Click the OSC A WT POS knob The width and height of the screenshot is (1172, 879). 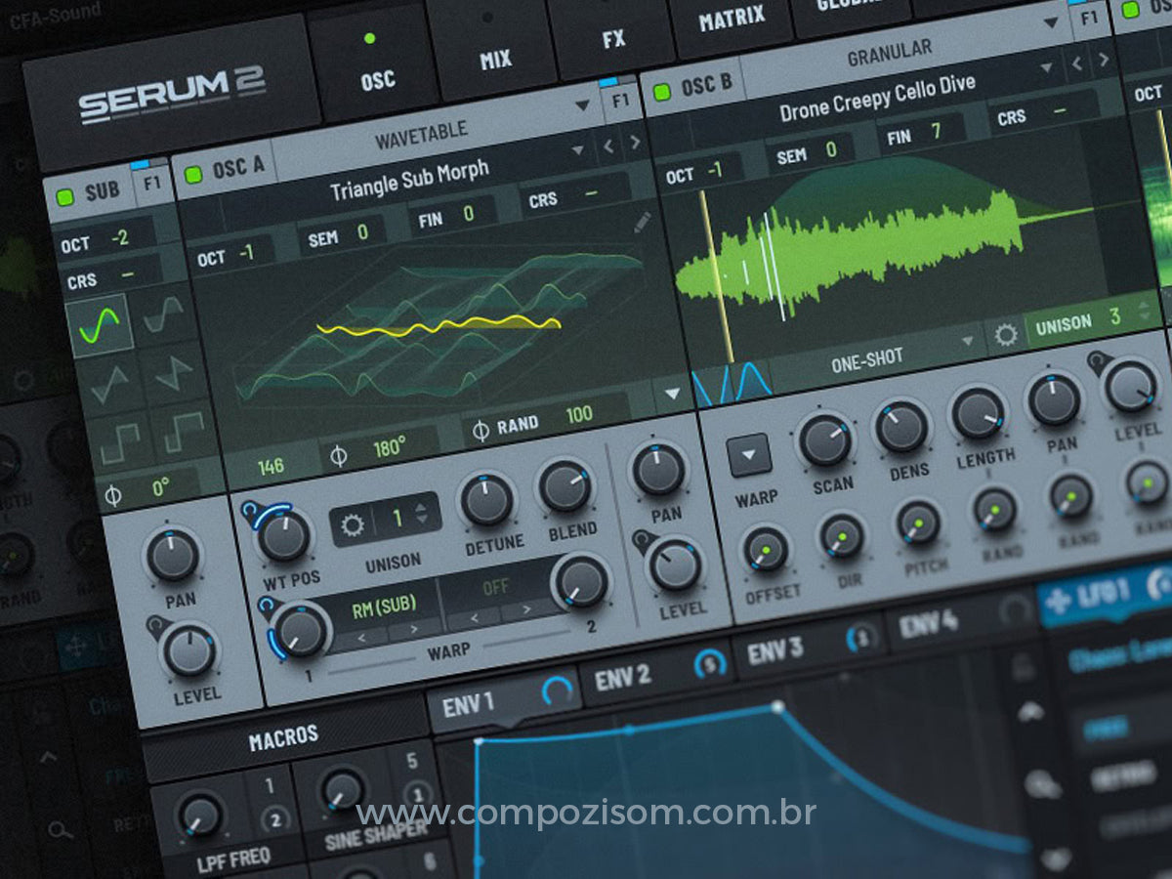(285, 535)
